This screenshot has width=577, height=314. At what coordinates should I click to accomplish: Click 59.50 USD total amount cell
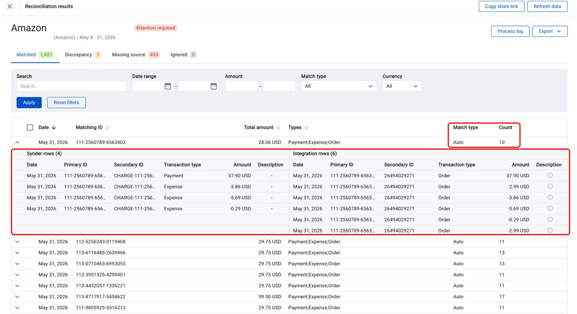[270, 297]
